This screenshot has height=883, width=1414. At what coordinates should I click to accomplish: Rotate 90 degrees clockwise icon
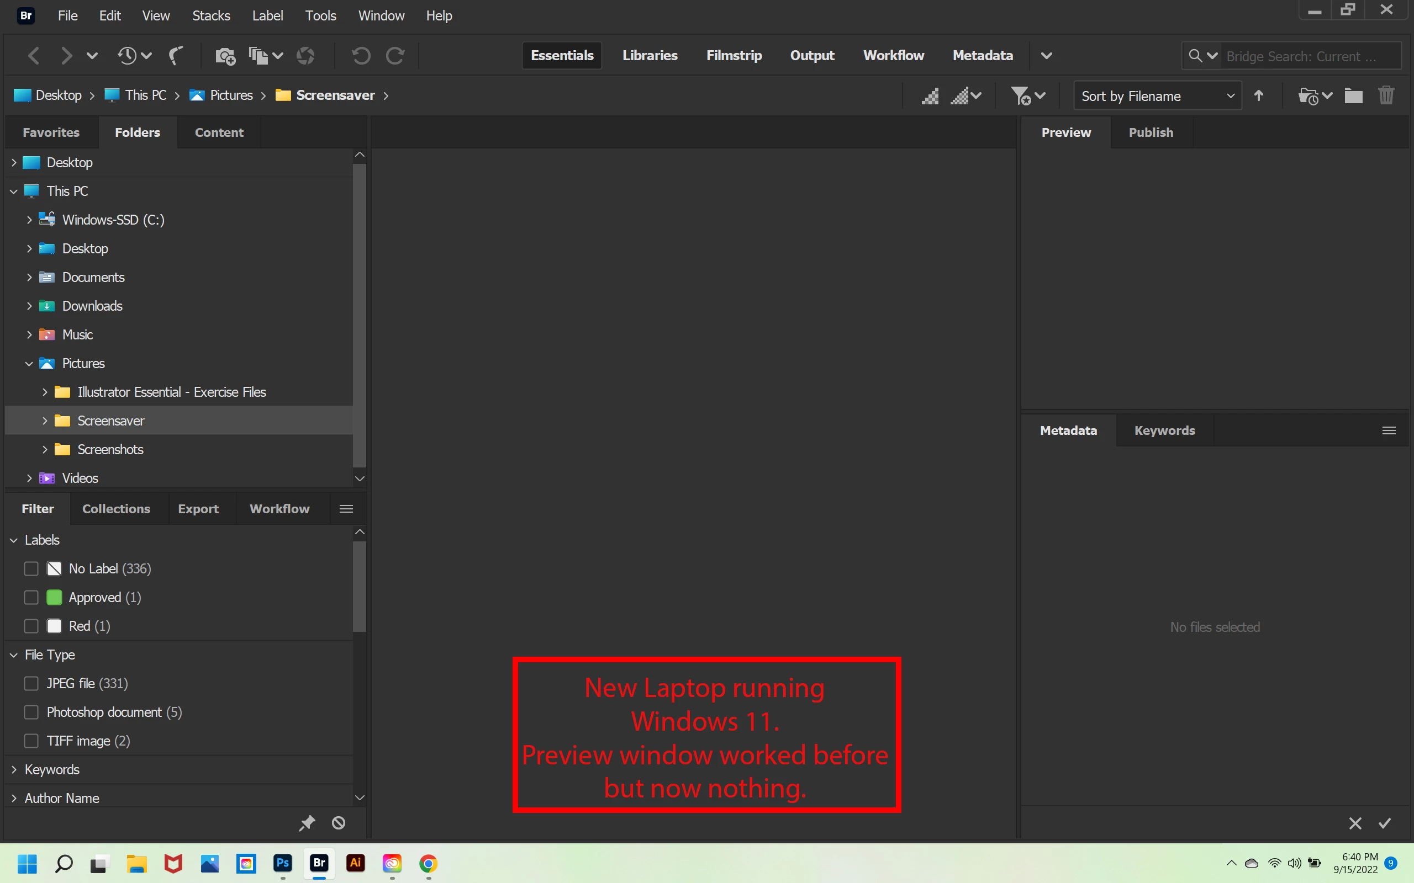395,56
